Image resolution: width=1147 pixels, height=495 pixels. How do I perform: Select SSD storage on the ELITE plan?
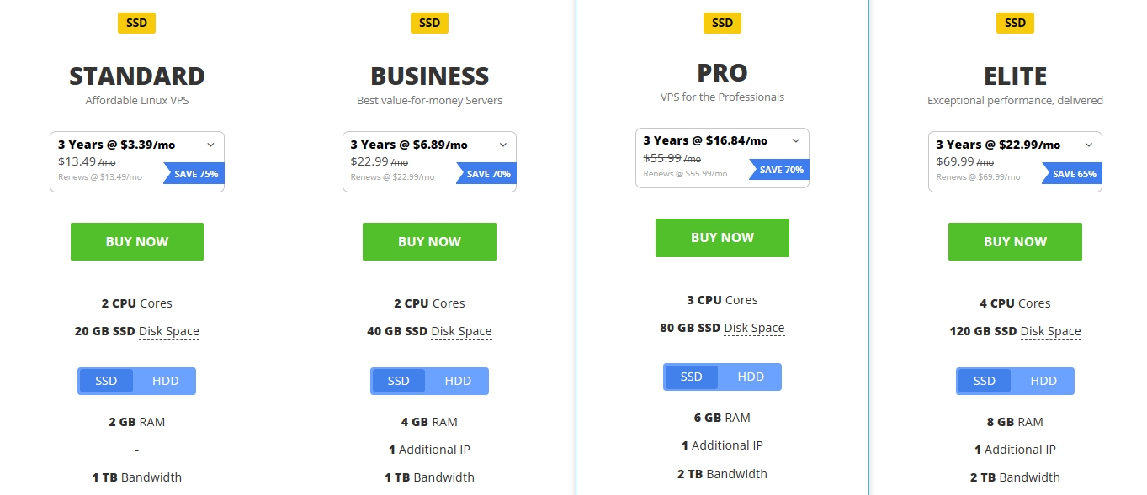[x=984, y=381]
